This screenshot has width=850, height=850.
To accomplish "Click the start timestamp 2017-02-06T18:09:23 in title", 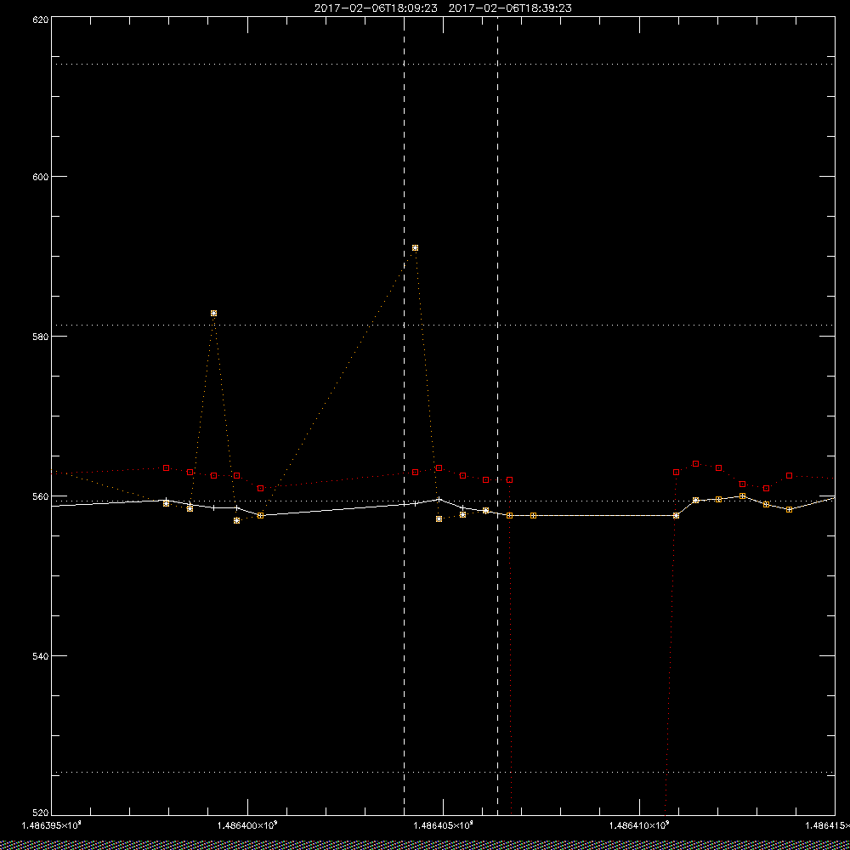I will tap(376, 8).
